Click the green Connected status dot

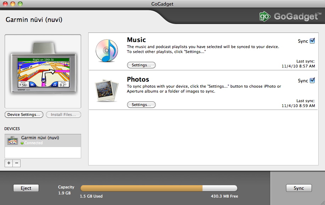(x=22, y=143)
